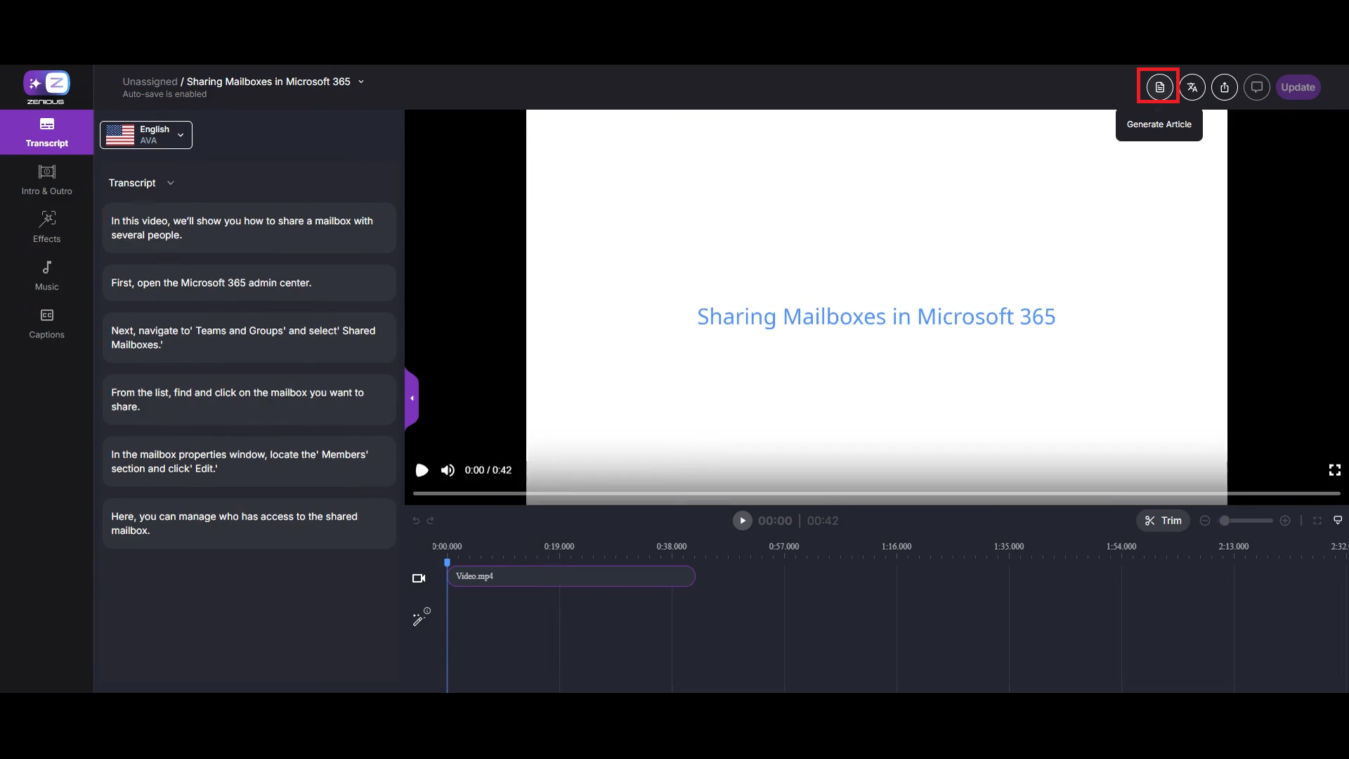Screen dimensions: 1349x759
Task: Click the Generate Article icon
Action: (1159, 87)
